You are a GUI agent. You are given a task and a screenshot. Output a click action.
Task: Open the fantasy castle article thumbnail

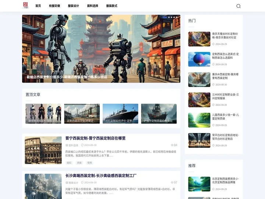coord(43,186)
